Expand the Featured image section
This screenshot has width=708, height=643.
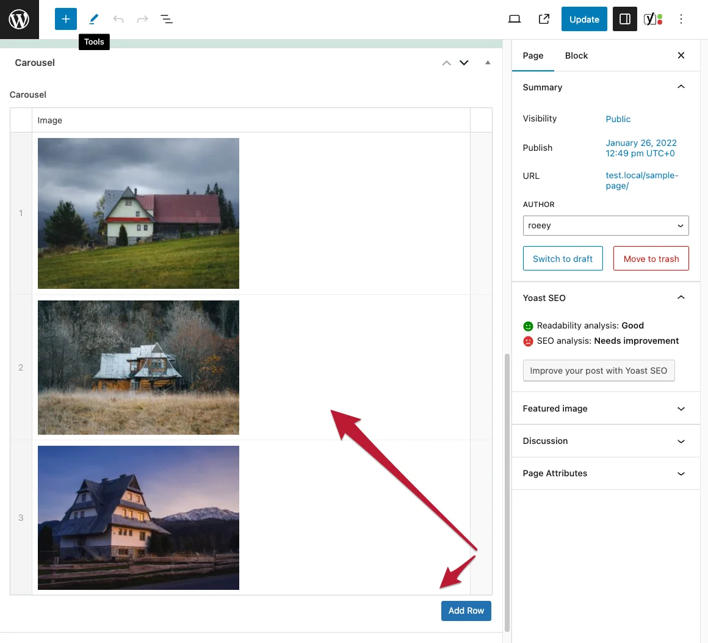[x=605, y=409]
